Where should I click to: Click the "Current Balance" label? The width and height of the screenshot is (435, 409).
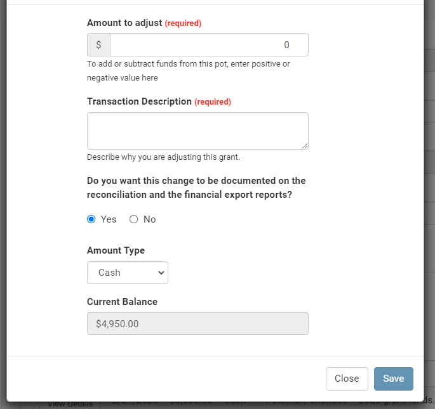pos(122,302)
